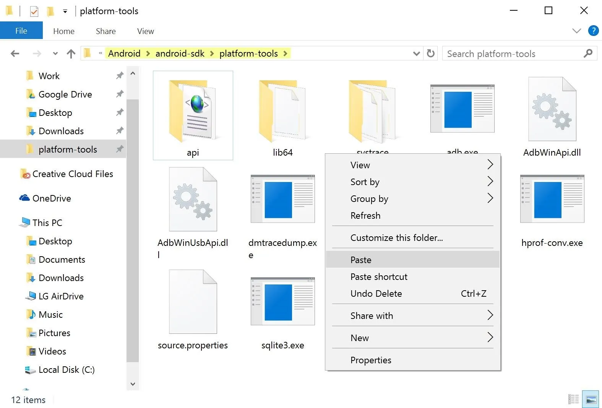Open Local Disk (C:) in sidebar
The height and width of the screenshot is (408, 602).
(60, 369)
